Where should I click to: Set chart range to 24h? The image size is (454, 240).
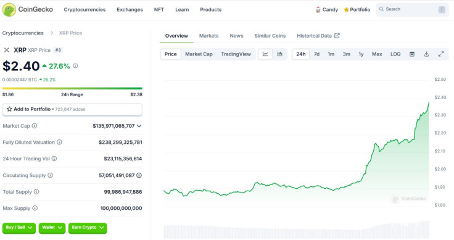[x=301, y=54]
